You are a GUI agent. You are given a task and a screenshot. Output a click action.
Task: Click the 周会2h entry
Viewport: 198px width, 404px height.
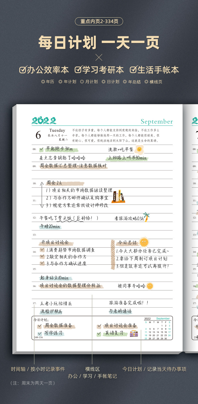54,183
